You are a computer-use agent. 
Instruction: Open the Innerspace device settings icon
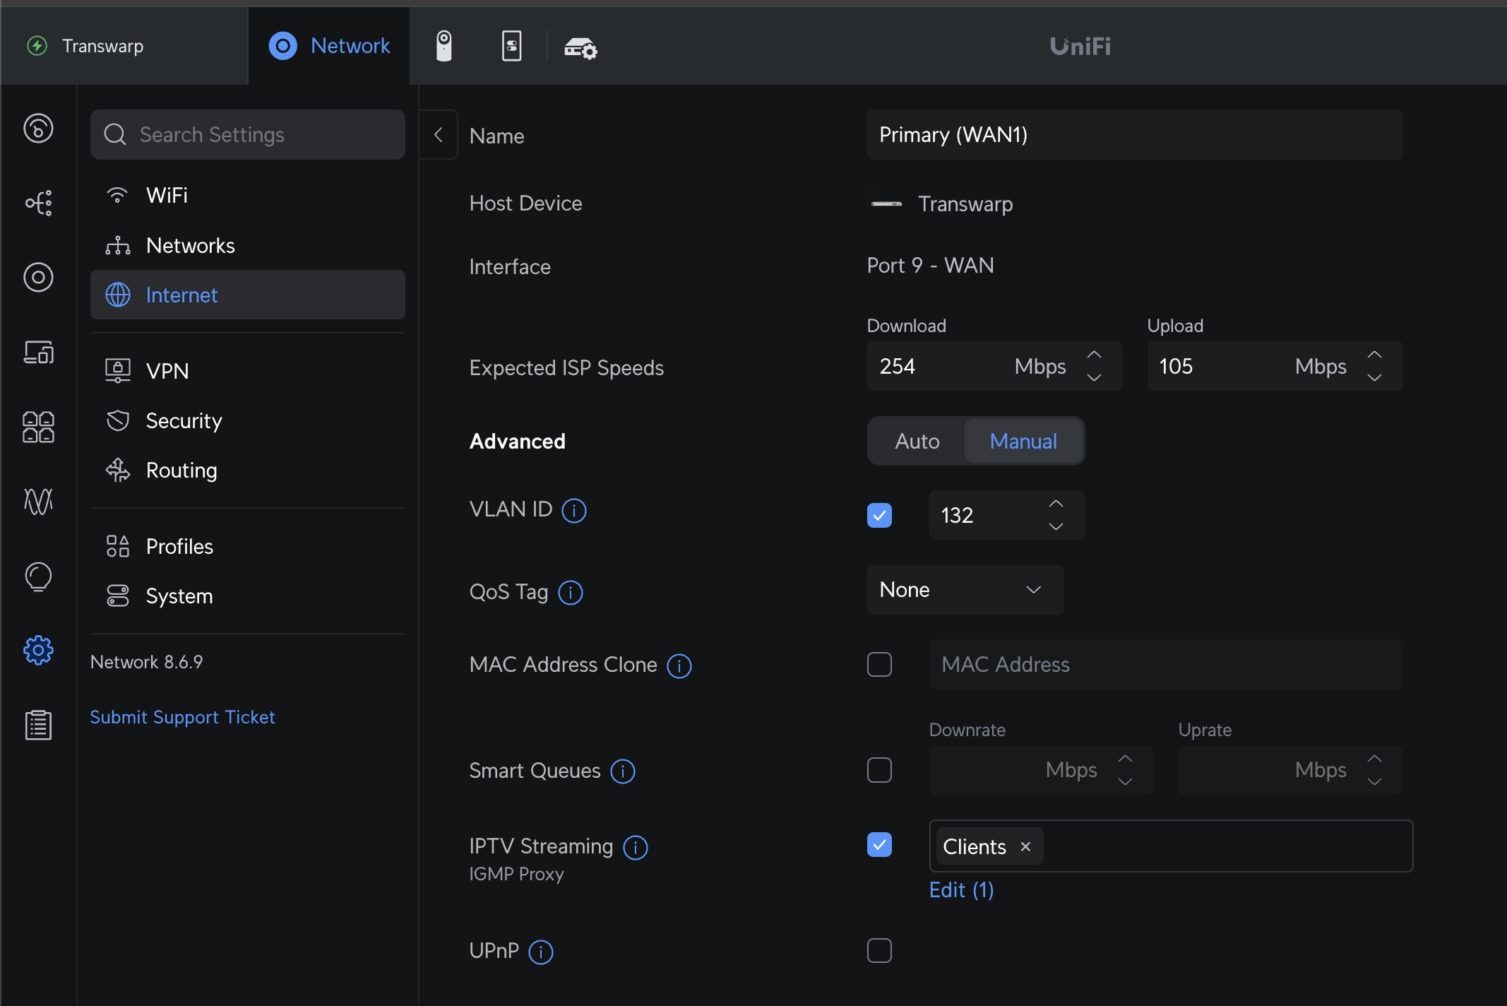point(580,47)
